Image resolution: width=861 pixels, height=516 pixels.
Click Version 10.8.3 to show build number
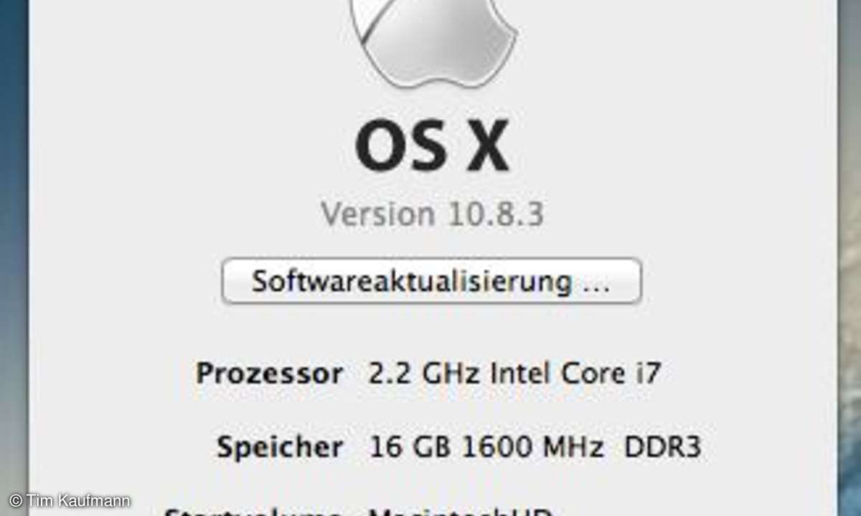click(432, 214)
